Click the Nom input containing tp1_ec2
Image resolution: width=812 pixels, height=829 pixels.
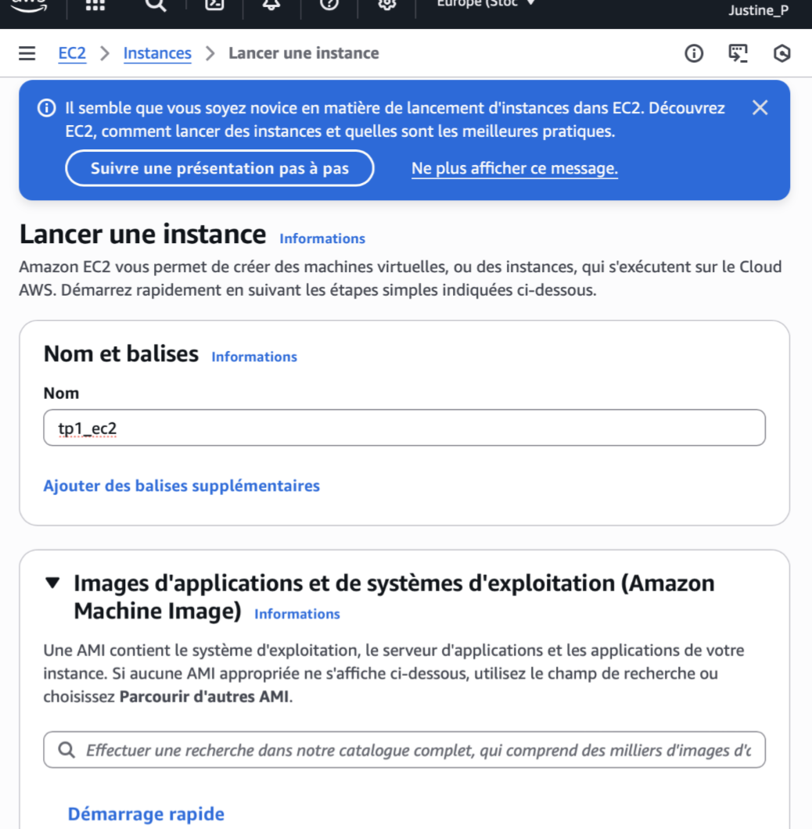coord(405,428)
